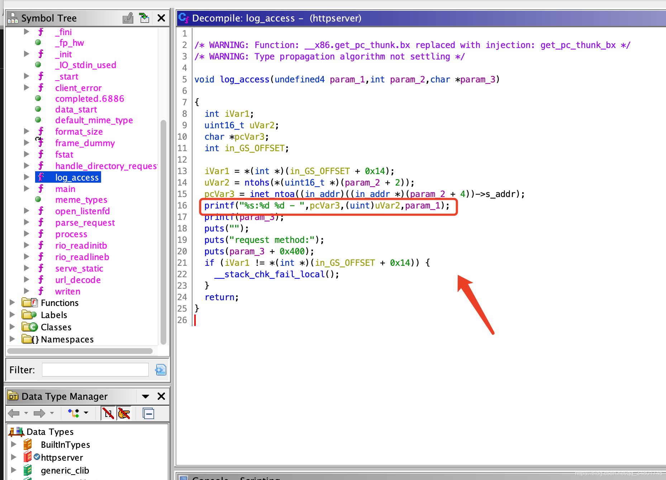
Task: Click the back arrow in Data Type Manager
Action: pyautogui.click(x=14, y=414)
